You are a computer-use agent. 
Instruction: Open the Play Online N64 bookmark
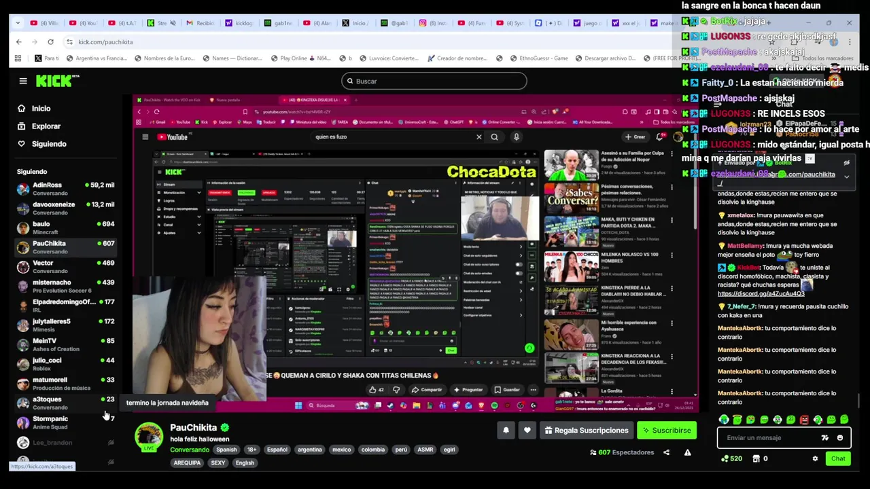300,58
